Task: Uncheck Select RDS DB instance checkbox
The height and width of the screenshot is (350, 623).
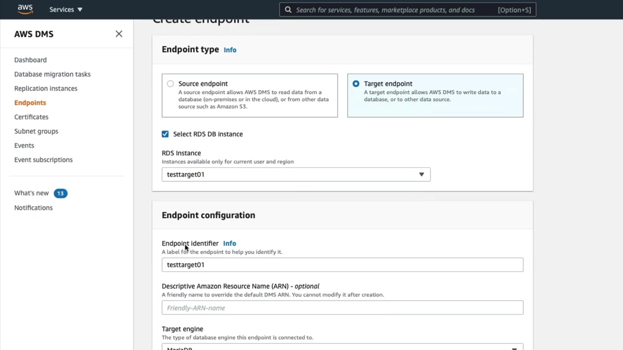Action: [x=165, y=134]
